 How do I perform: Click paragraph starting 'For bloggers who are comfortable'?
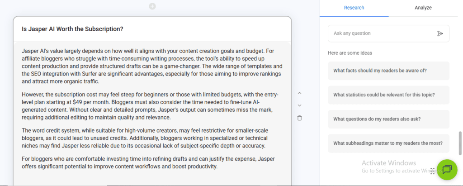pyautogui.click(x=148, y=163)
